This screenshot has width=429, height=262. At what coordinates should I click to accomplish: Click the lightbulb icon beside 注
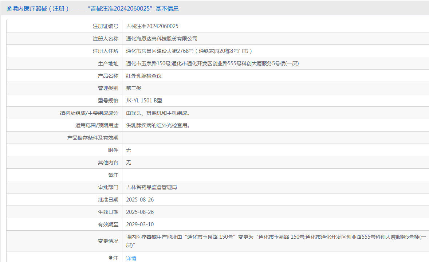coord(111,258)
